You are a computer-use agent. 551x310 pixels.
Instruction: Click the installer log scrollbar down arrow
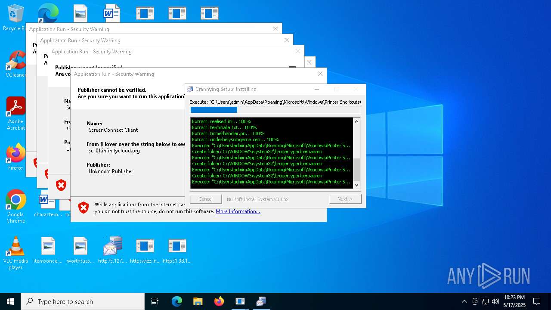coord(356,185)
